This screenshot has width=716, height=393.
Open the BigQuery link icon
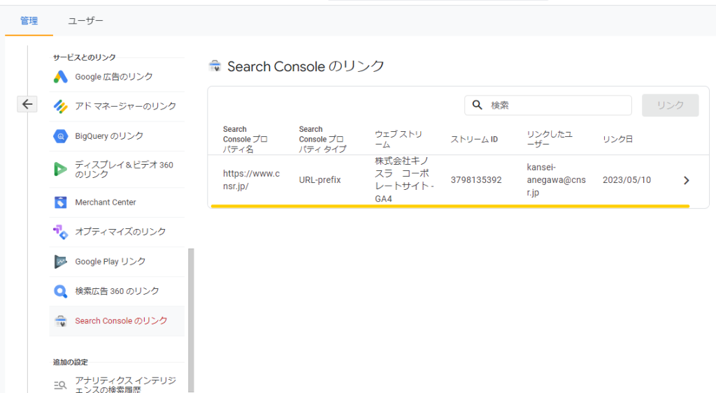pyautogui.click(x=60, y=136)
